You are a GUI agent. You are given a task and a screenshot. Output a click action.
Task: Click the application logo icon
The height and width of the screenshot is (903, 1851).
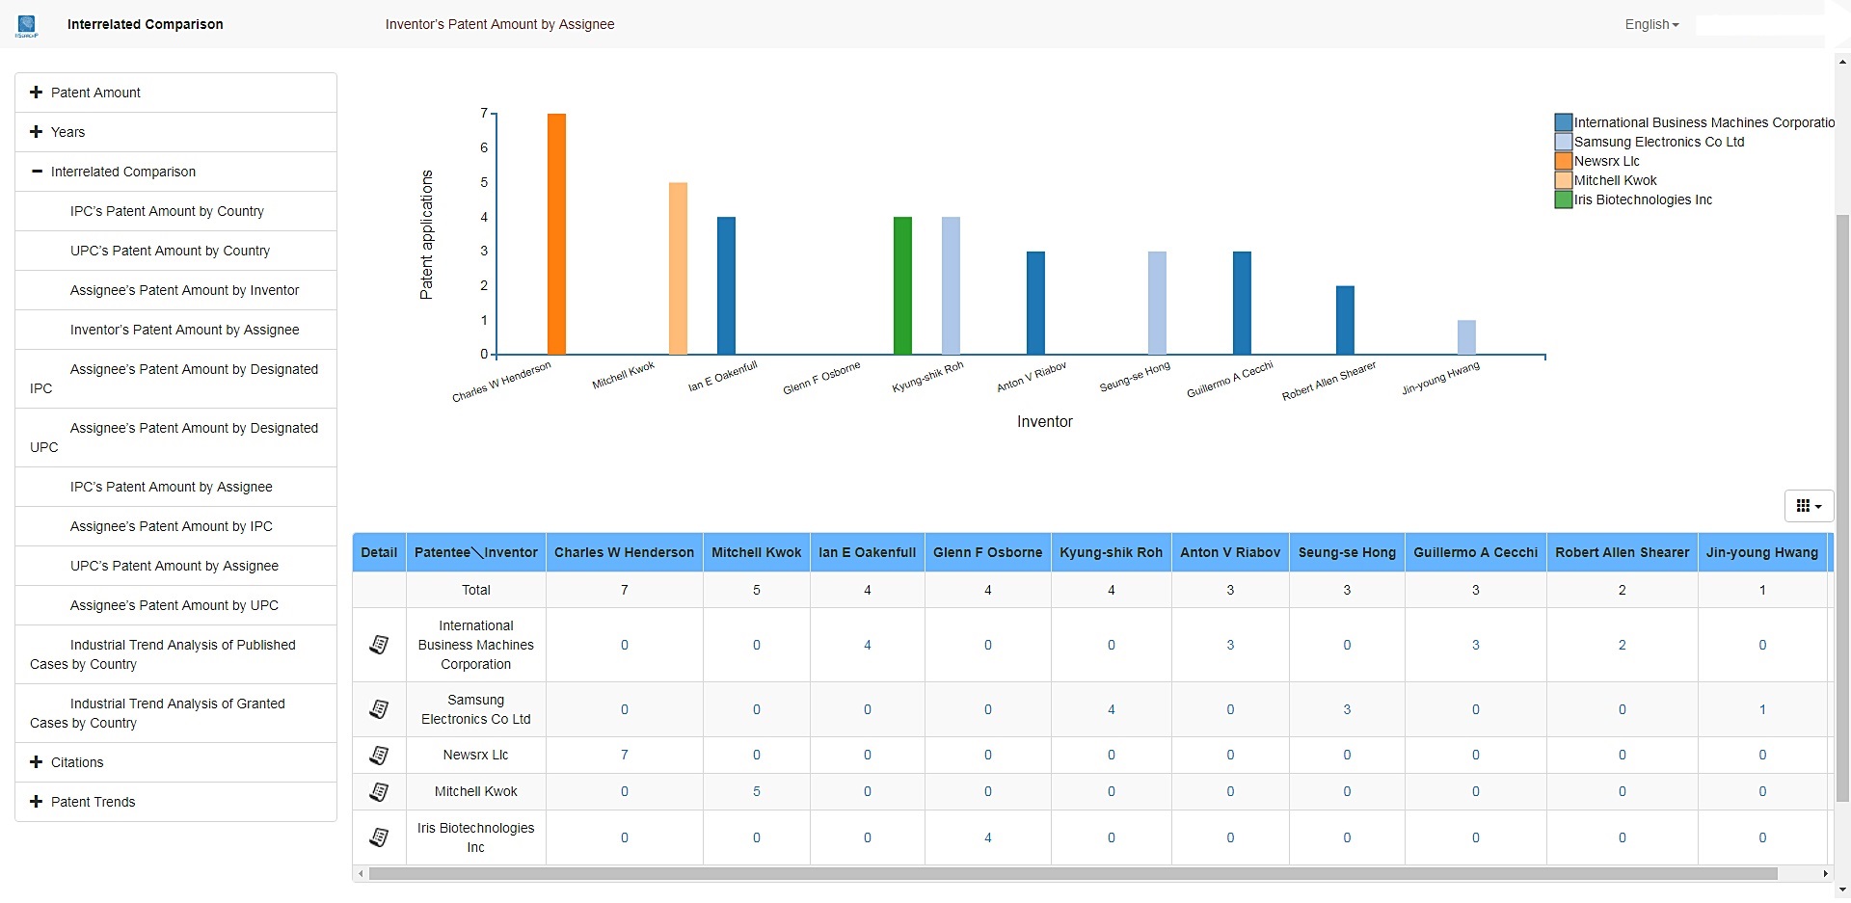(x=27, y=26)
